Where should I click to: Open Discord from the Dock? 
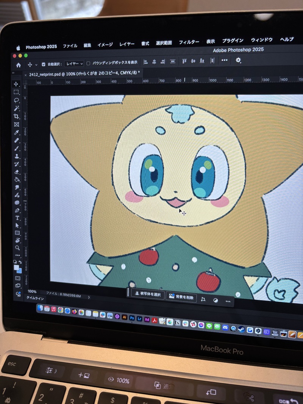225,327
